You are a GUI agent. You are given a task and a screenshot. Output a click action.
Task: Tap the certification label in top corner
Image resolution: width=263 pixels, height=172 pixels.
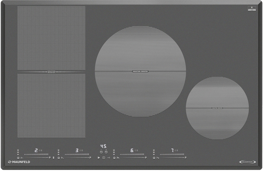point(252,9)
